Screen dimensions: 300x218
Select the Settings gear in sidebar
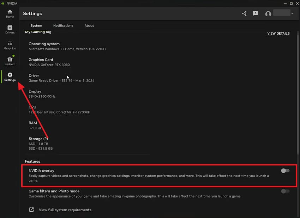click(10, 77)
